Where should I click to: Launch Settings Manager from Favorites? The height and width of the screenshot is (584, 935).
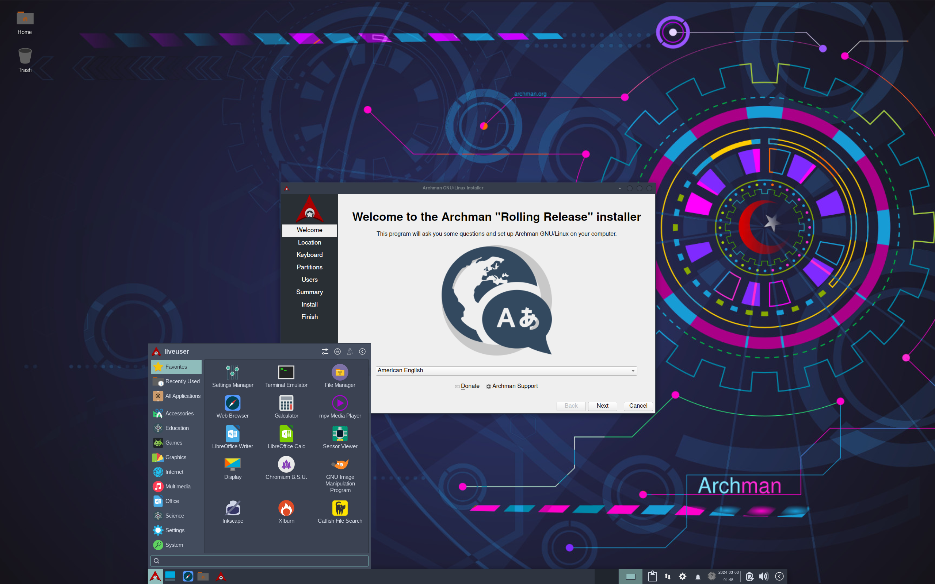pyautogui.click(x=233, y=376)
